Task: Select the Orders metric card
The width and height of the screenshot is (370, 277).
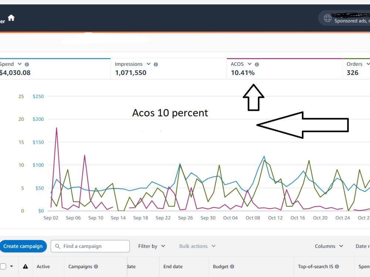Action: (356, 69)
